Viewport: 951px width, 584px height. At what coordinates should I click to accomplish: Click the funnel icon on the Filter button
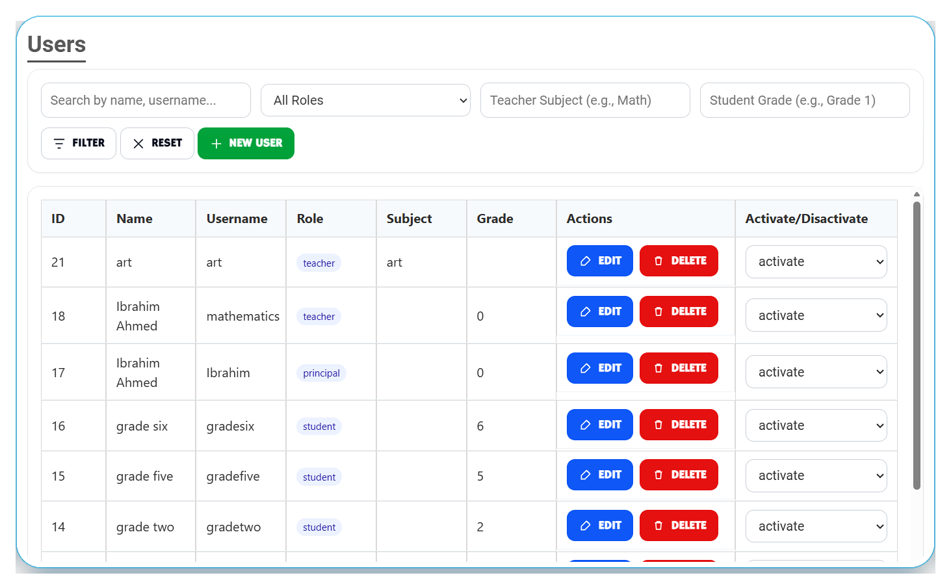click(x=59, y=144)
